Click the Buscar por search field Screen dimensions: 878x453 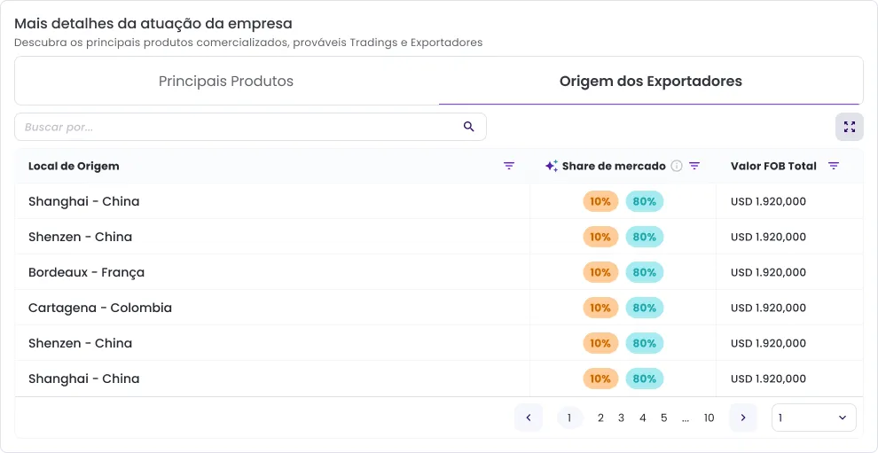(239, 127)
